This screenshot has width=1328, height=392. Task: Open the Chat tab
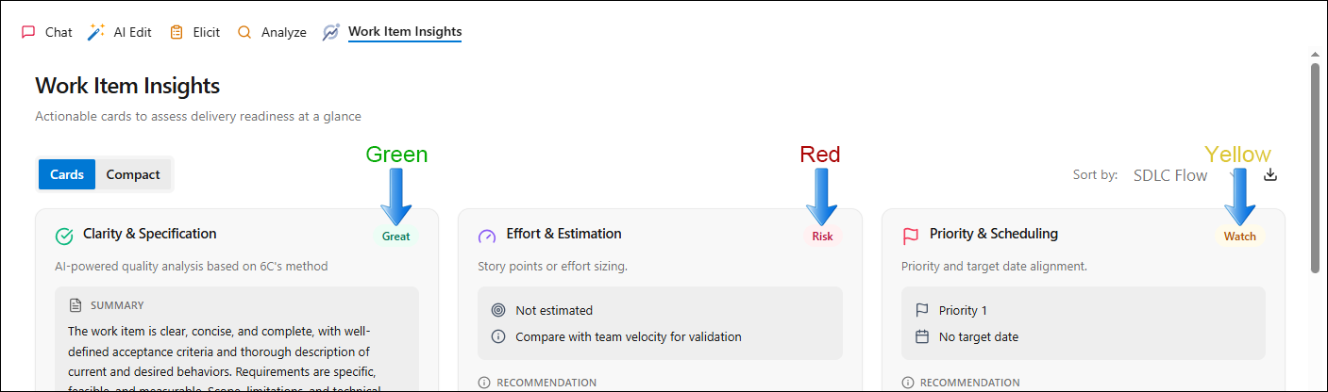(x=46, y=32)
